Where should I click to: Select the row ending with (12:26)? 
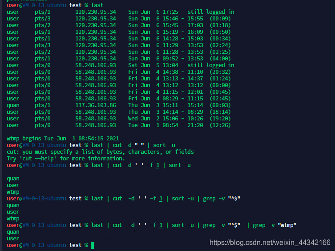[119, 125]
